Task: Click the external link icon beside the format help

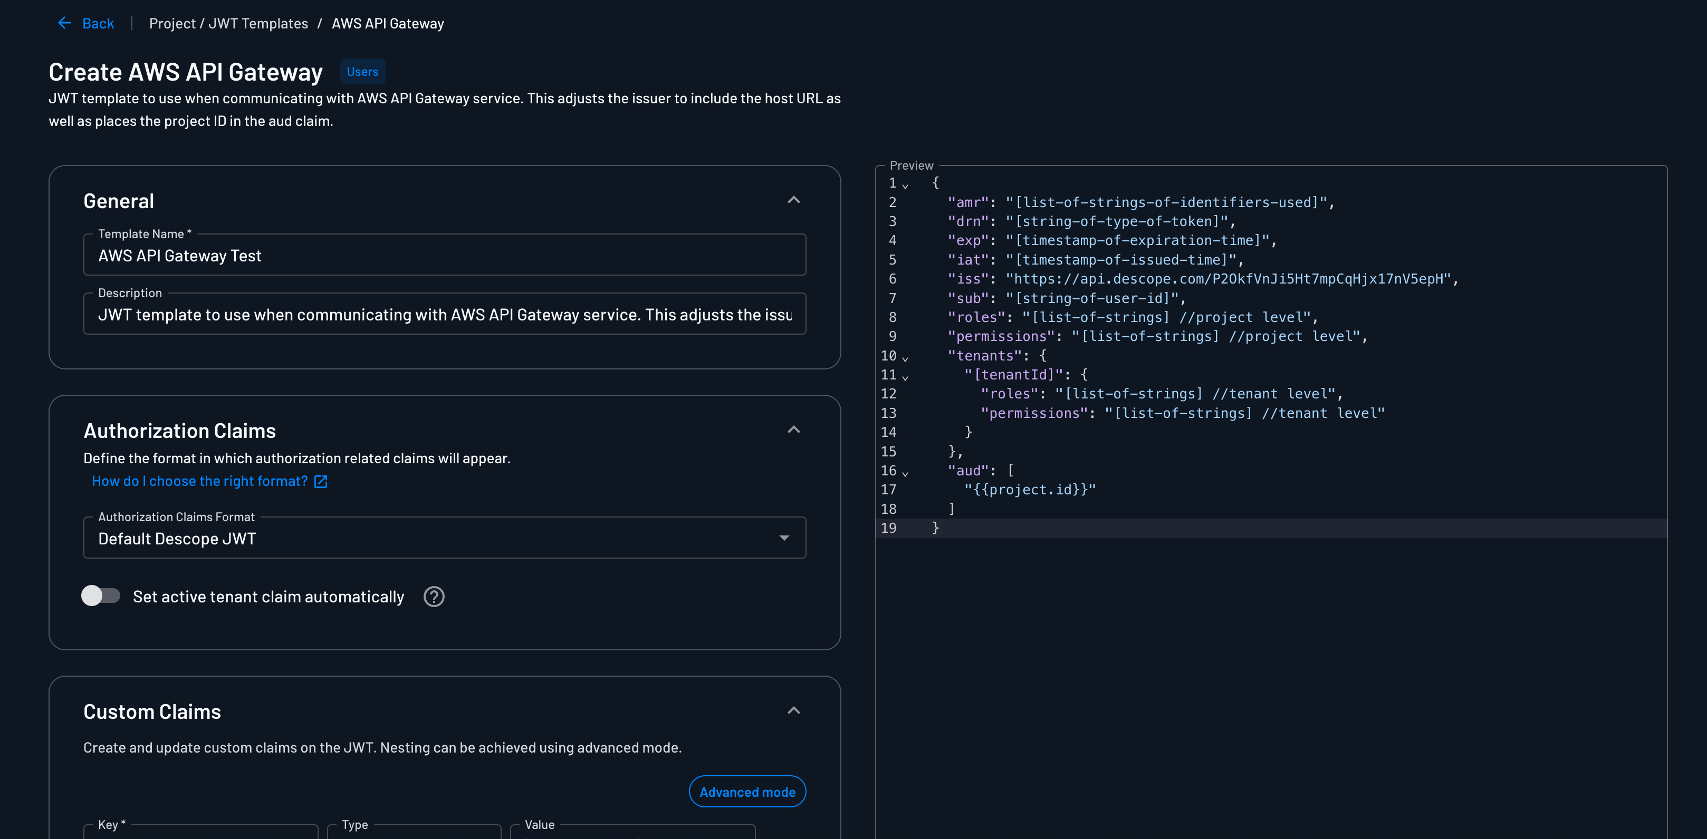Action: point(321,481)
